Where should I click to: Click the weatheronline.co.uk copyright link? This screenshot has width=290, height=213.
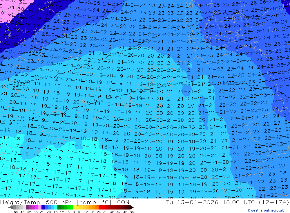267,210
